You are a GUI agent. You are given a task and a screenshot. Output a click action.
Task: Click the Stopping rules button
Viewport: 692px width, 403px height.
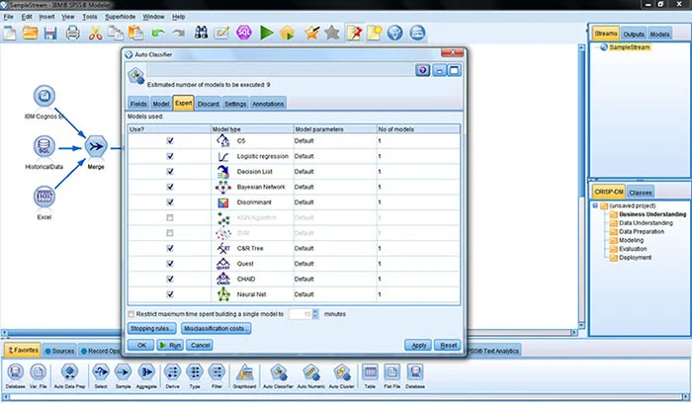click(x=152, y=329)
